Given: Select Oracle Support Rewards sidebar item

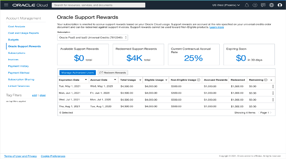Looking at the screenshot, I should coord(24,46).
